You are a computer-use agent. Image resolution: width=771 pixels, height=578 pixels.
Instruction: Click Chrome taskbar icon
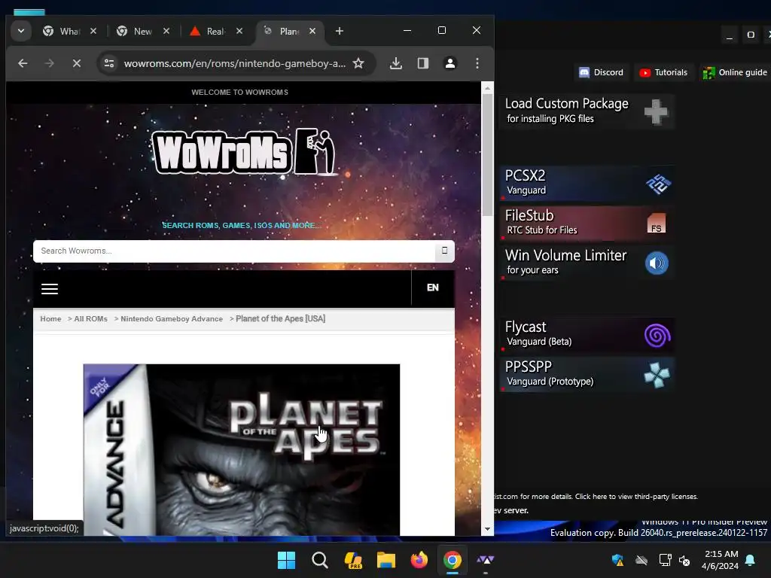pyautogui.click(x=453, y=560)
